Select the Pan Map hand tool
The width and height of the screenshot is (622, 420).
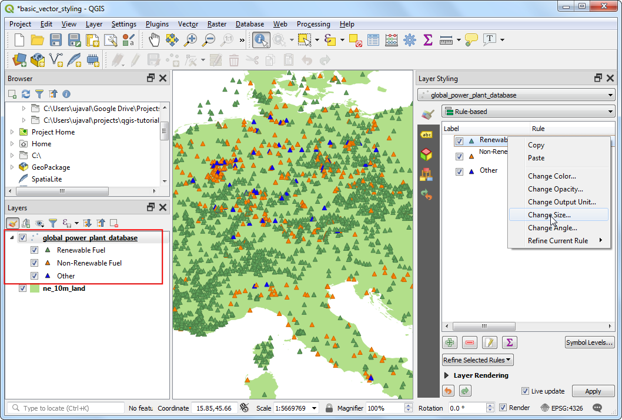154,40
